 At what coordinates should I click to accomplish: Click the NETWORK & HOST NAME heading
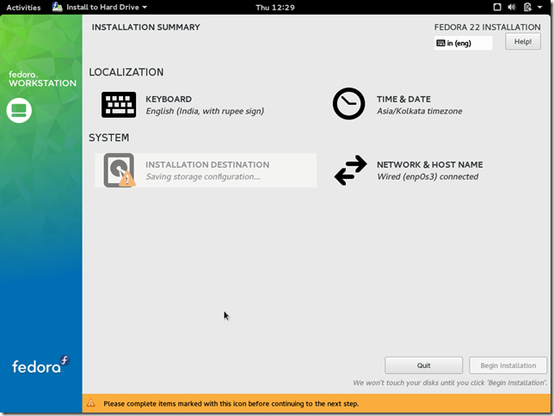tap(429, 164)
